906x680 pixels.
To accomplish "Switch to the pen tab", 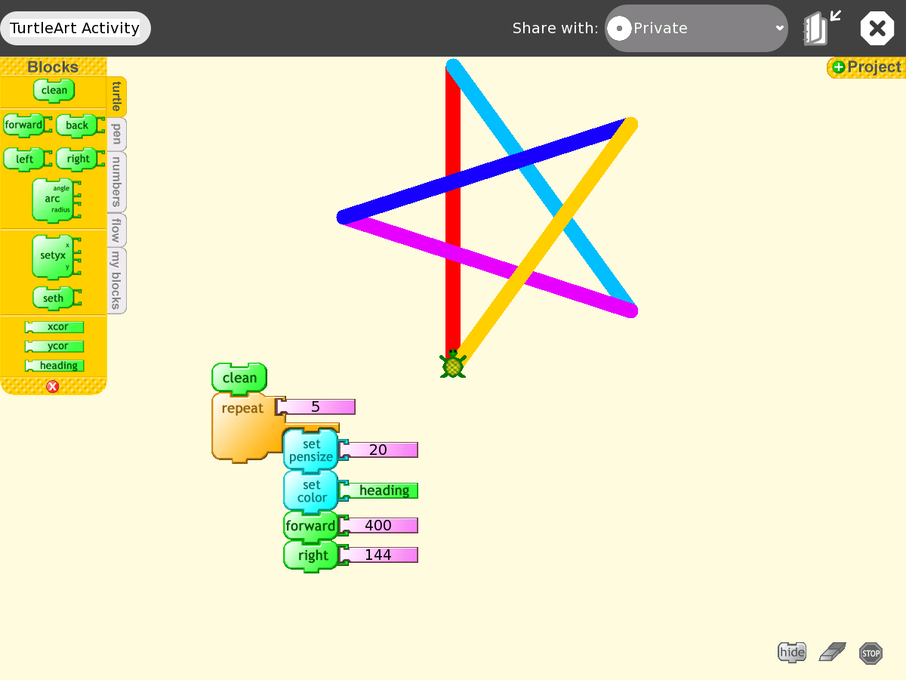I will coord(116,134).
